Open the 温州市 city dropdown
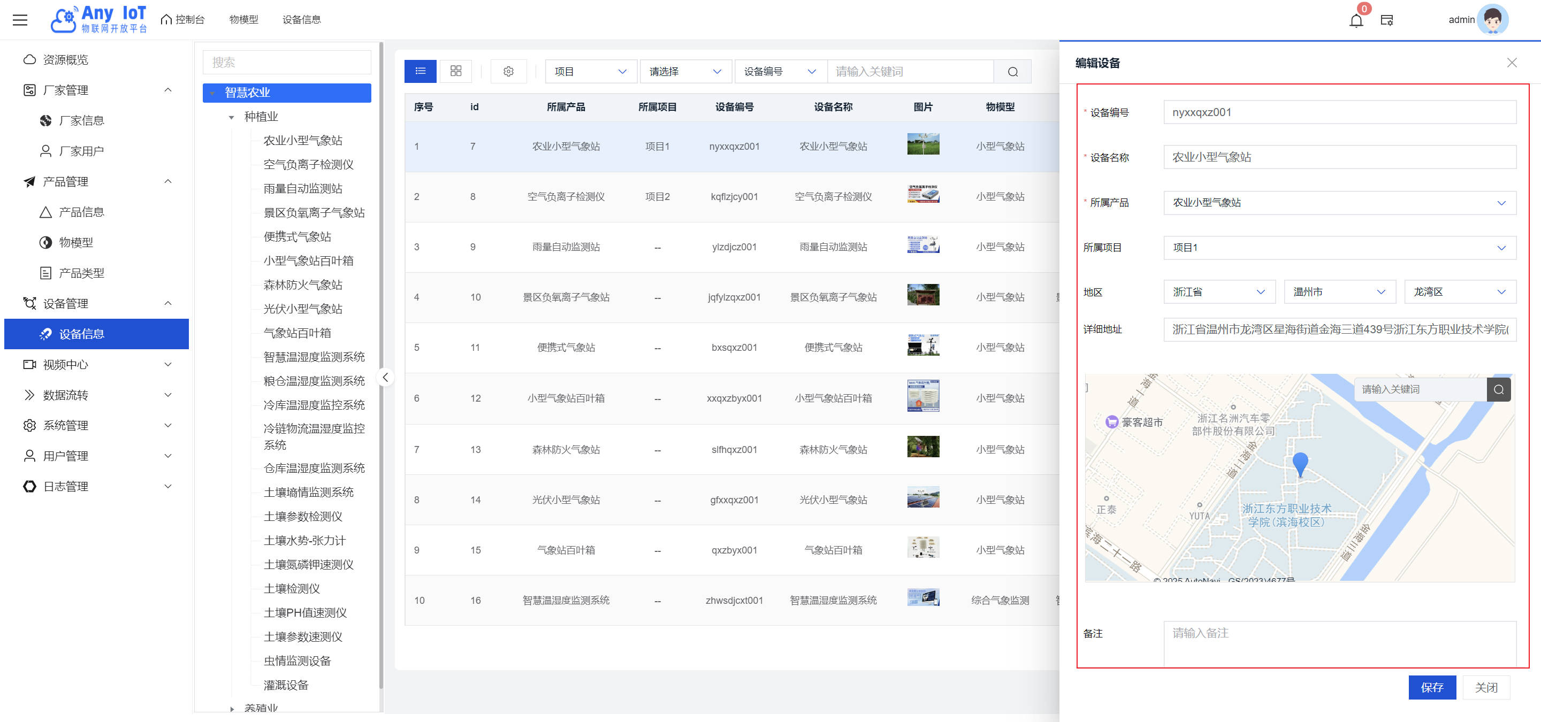The image size is (1541, 722). tap(1339, 291)
